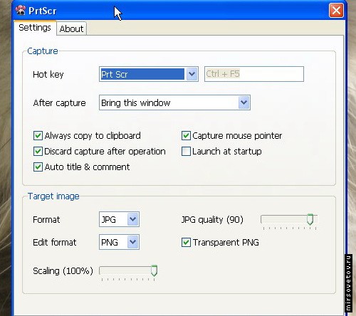Switch to the About tab

click(x=71, y=28)
